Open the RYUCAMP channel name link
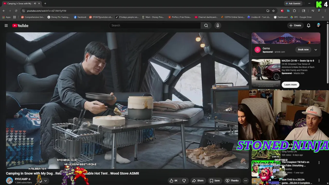Viewport: 329px width, 185px height. (21, 179)
